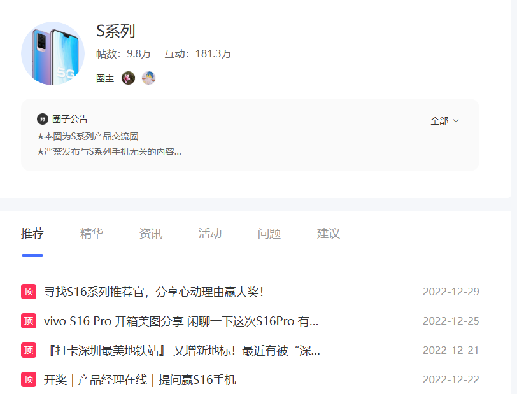This screenshot has height=394, width=517.
Task: Click the quotation mark icon beside 圈子公告
Action: tap(43, 119)
